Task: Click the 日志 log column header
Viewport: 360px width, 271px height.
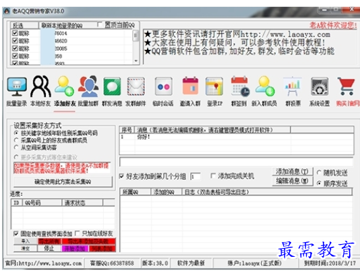Action: coord(267,192)
